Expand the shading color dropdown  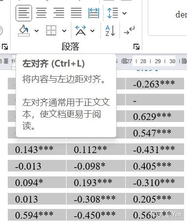(x=36, y=31)
